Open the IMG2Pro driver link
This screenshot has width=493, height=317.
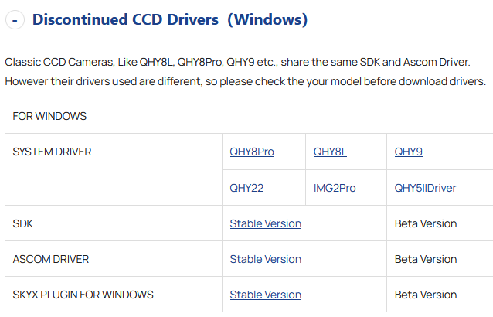click(335, 188)
